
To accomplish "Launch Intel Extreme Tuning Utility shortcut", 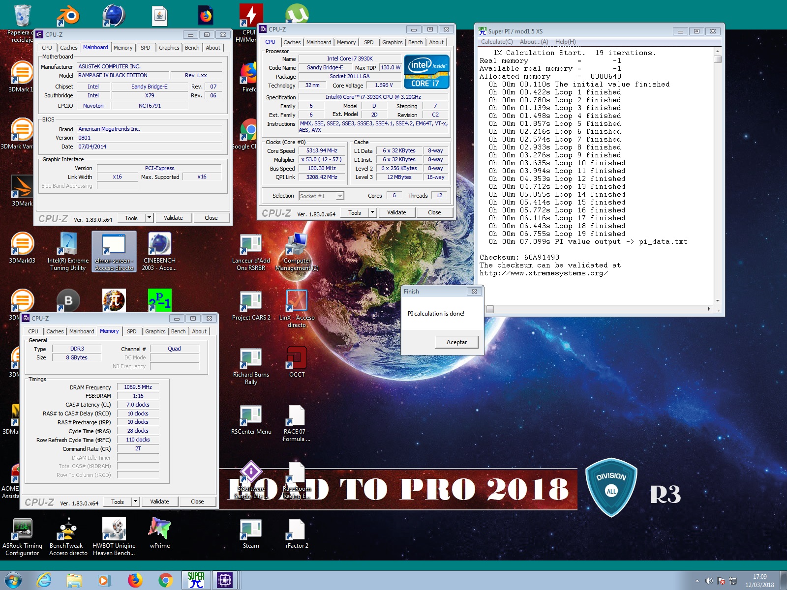I will tap(68, 246).
